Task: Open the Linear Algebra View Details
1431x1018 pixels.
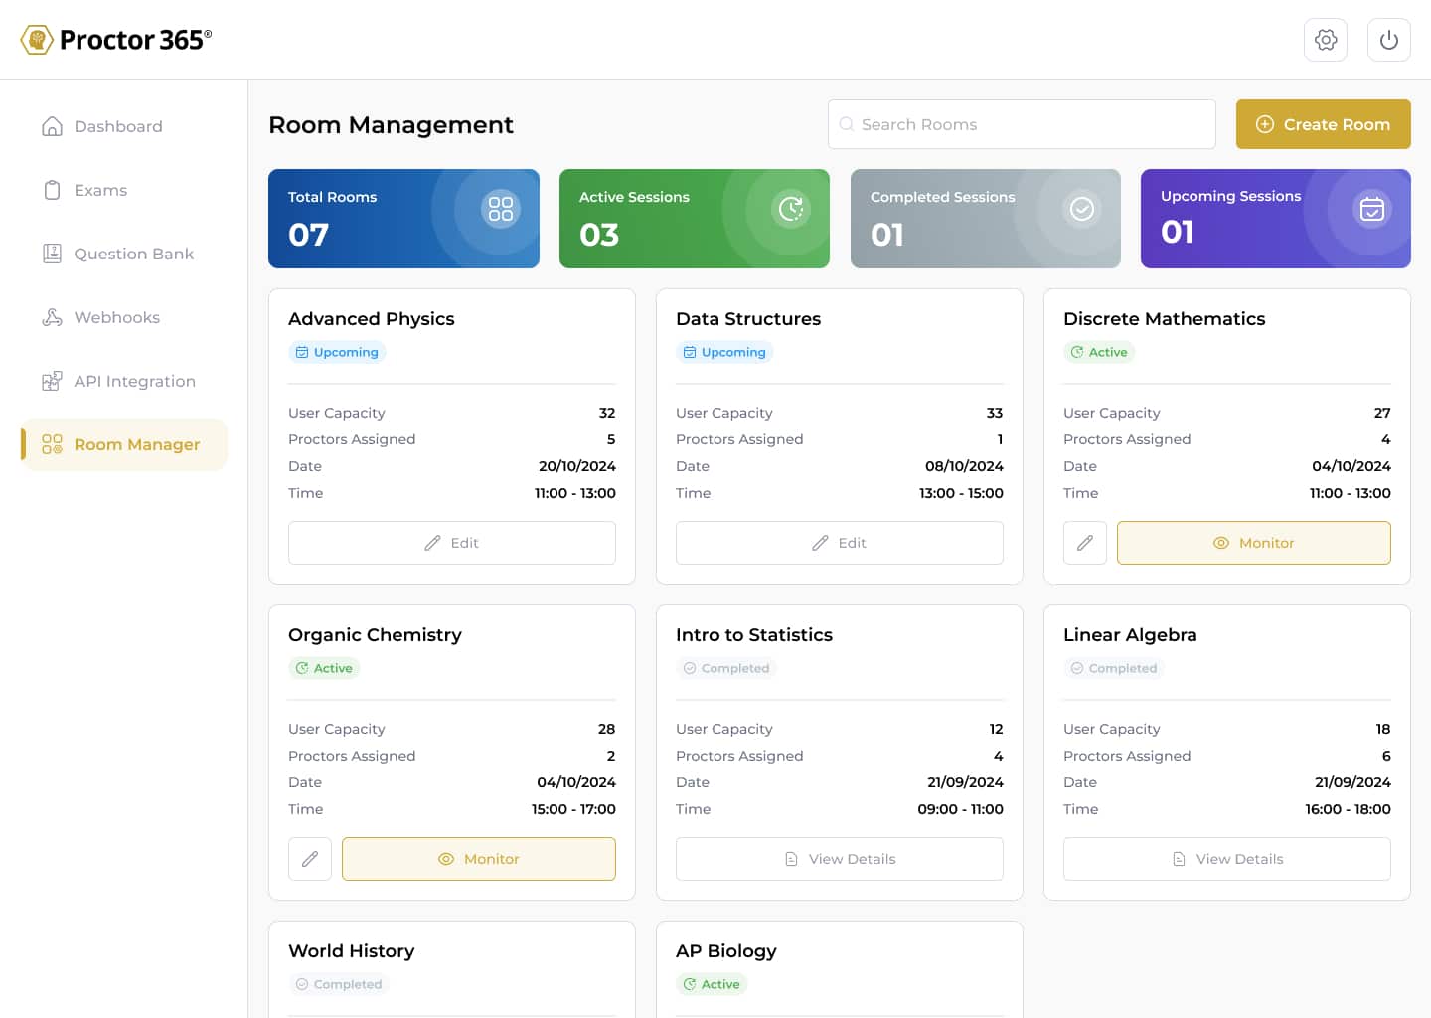Action: point(1226,859)
